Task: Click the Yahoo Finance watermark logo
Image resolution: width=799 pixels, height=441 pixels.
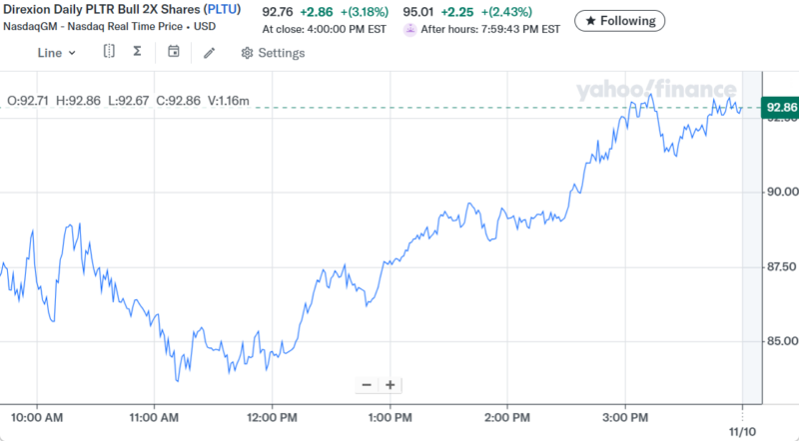Action: tap(658, 90)
